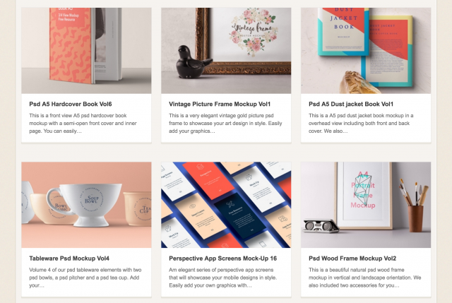This screenshot has width=452, height=303.
Task: Click the black bird figurine in frame image
Action: click(x=192, y=62)
